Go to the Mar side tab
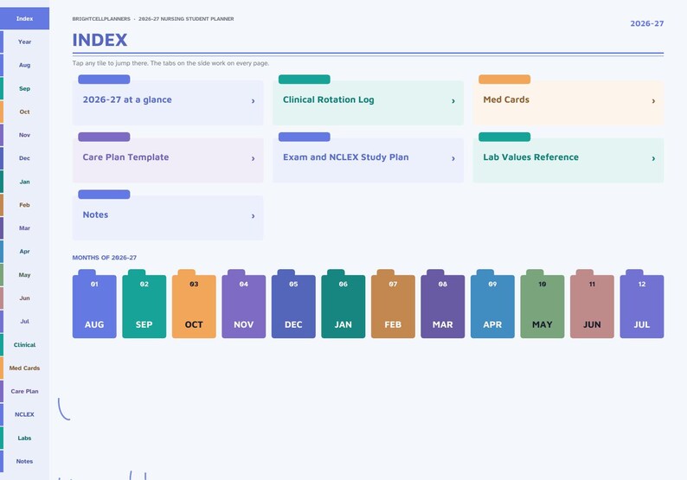 (24, 228)
